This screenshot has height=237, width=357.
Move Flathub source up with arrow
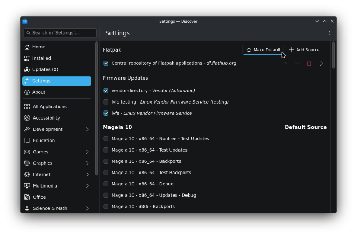tap(284, 63)
